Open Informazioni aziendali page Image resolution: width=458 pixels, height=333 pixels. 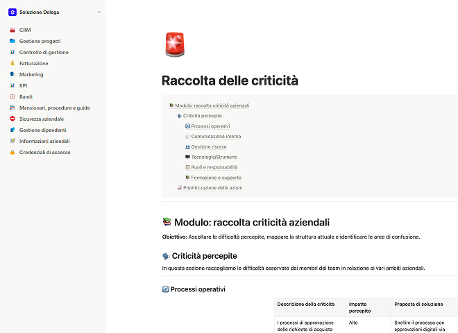coord(44,141)
